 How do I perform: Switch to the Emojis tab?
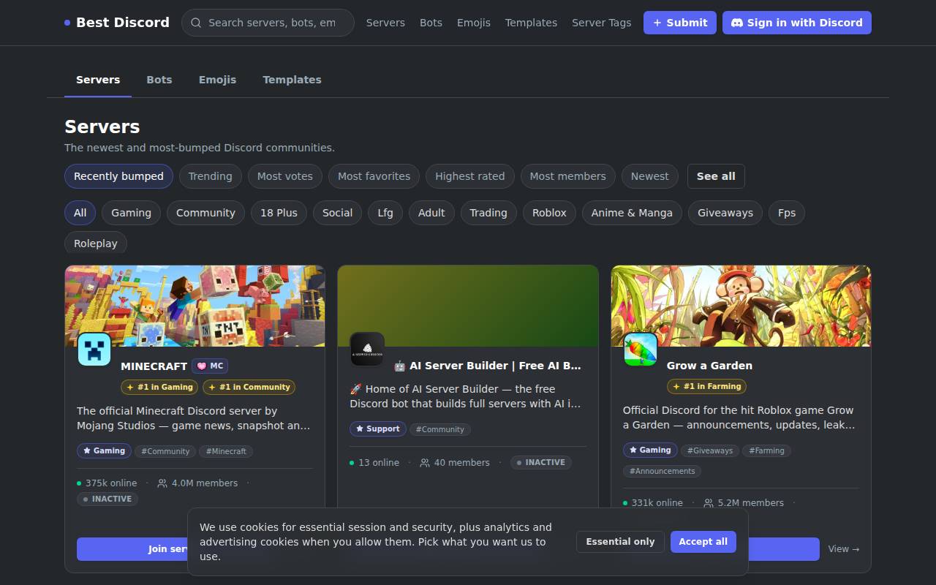pos(217,80)
